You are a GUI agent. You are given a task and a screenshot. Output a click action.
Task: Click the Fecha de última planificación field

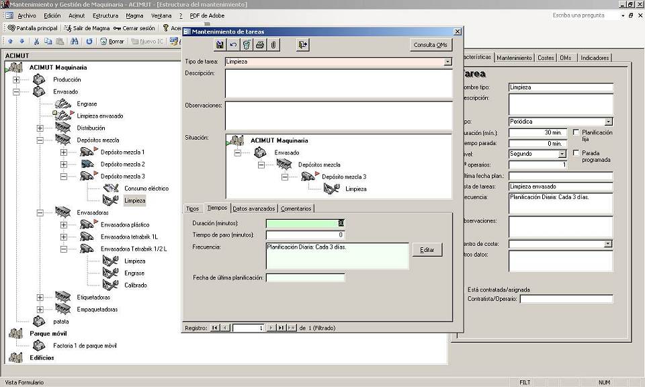pyautogui.click(x=305, y=278)
